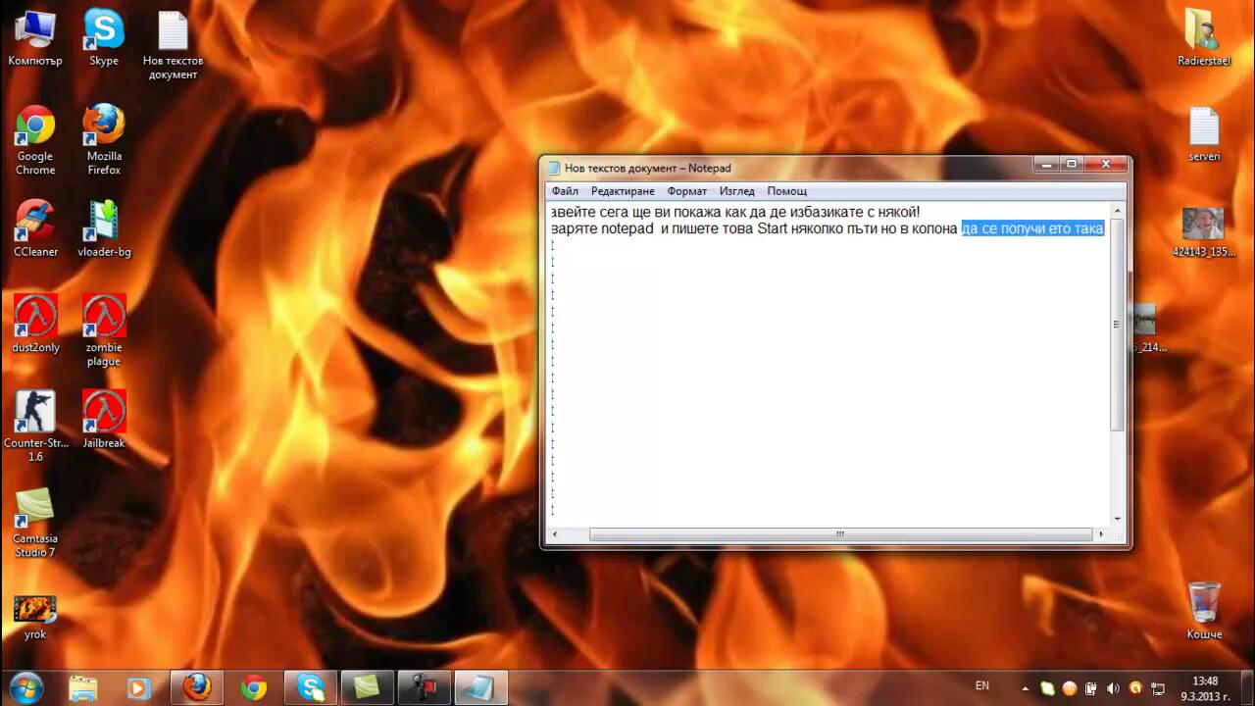Click the Notepad vertical scrollbar thumb
The width and height of the screenshot is (1255, 706).
pos(1117,324)
